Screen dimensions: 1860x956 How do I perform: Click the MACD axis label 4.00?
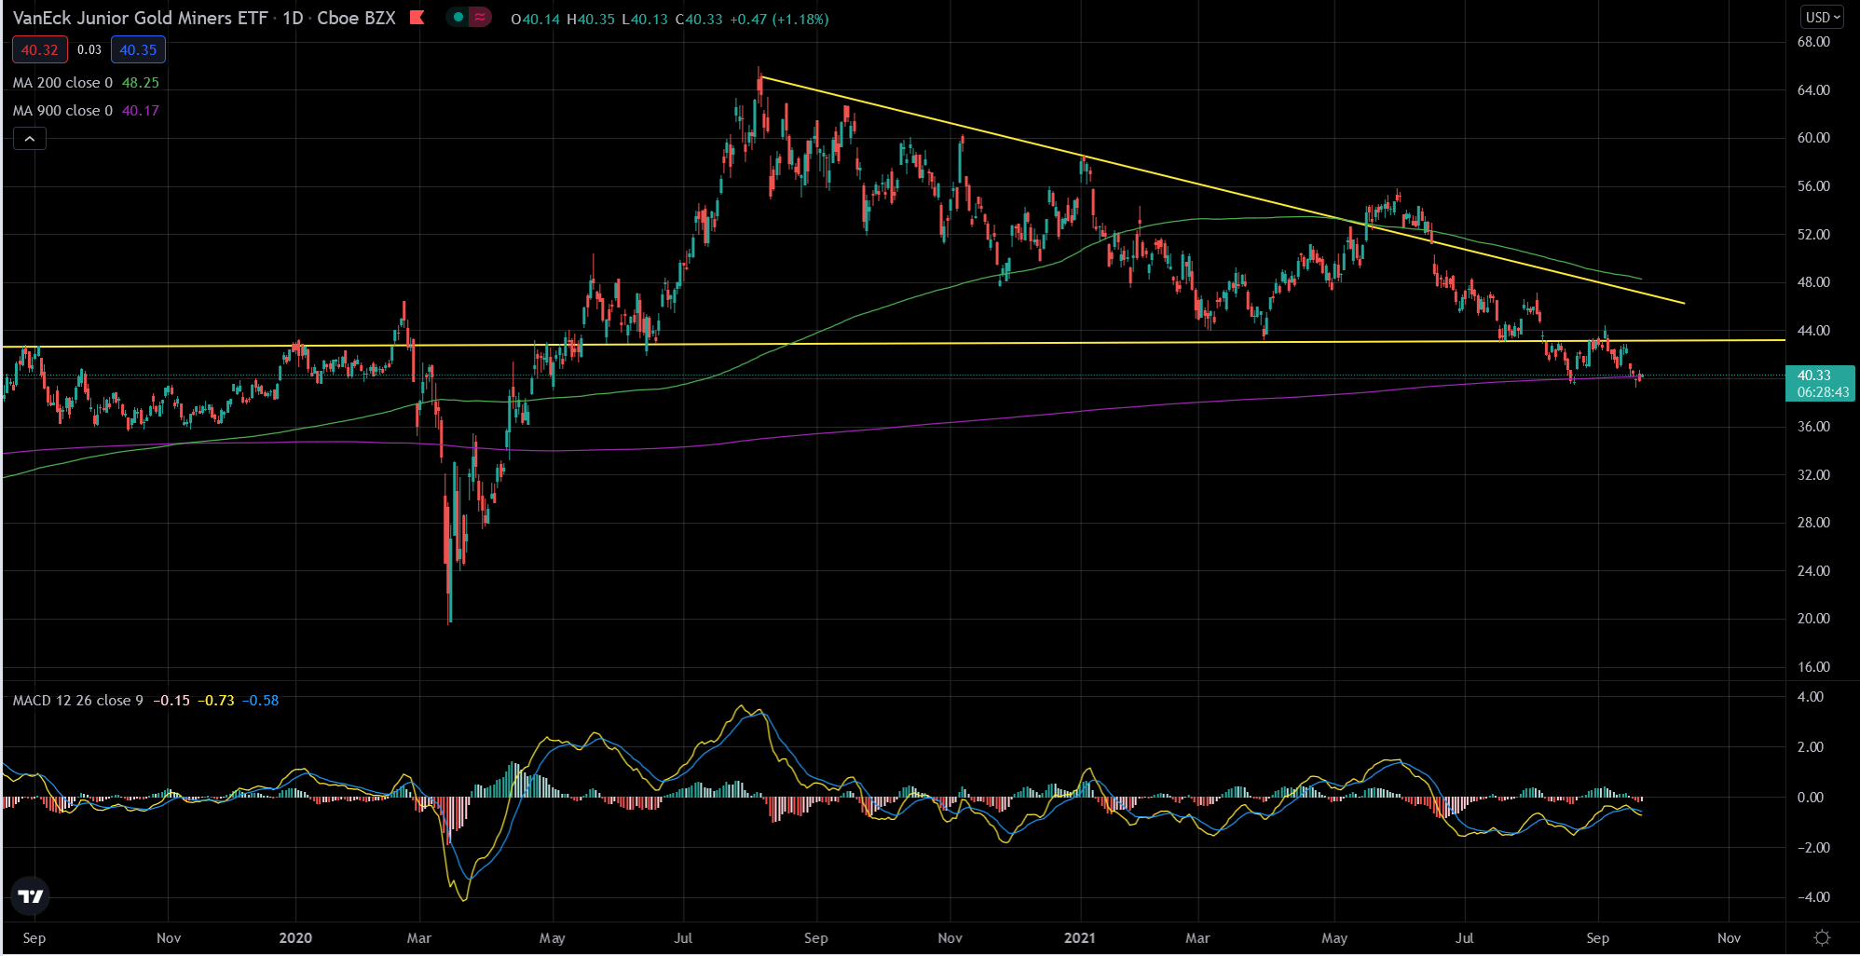[x=1810, y=697]
